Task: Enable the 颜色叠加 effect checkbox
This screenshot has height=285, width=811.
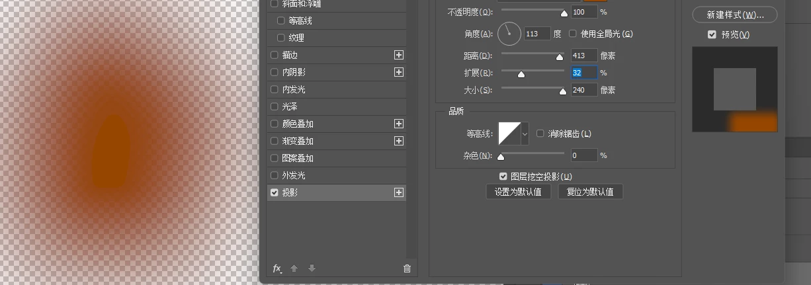Action: pos(275,124)
